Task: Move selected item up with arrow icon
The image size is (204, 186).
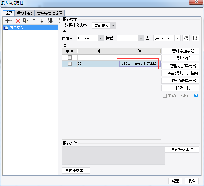Action: (34, 21)
